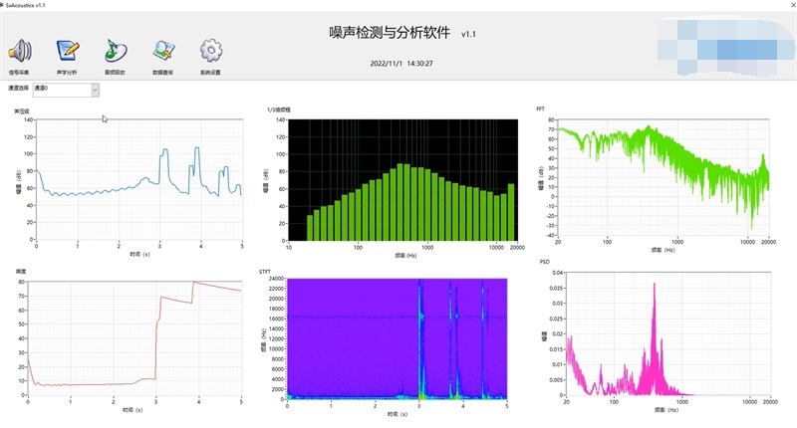Open the 声学分析 notepad icon

68,50
